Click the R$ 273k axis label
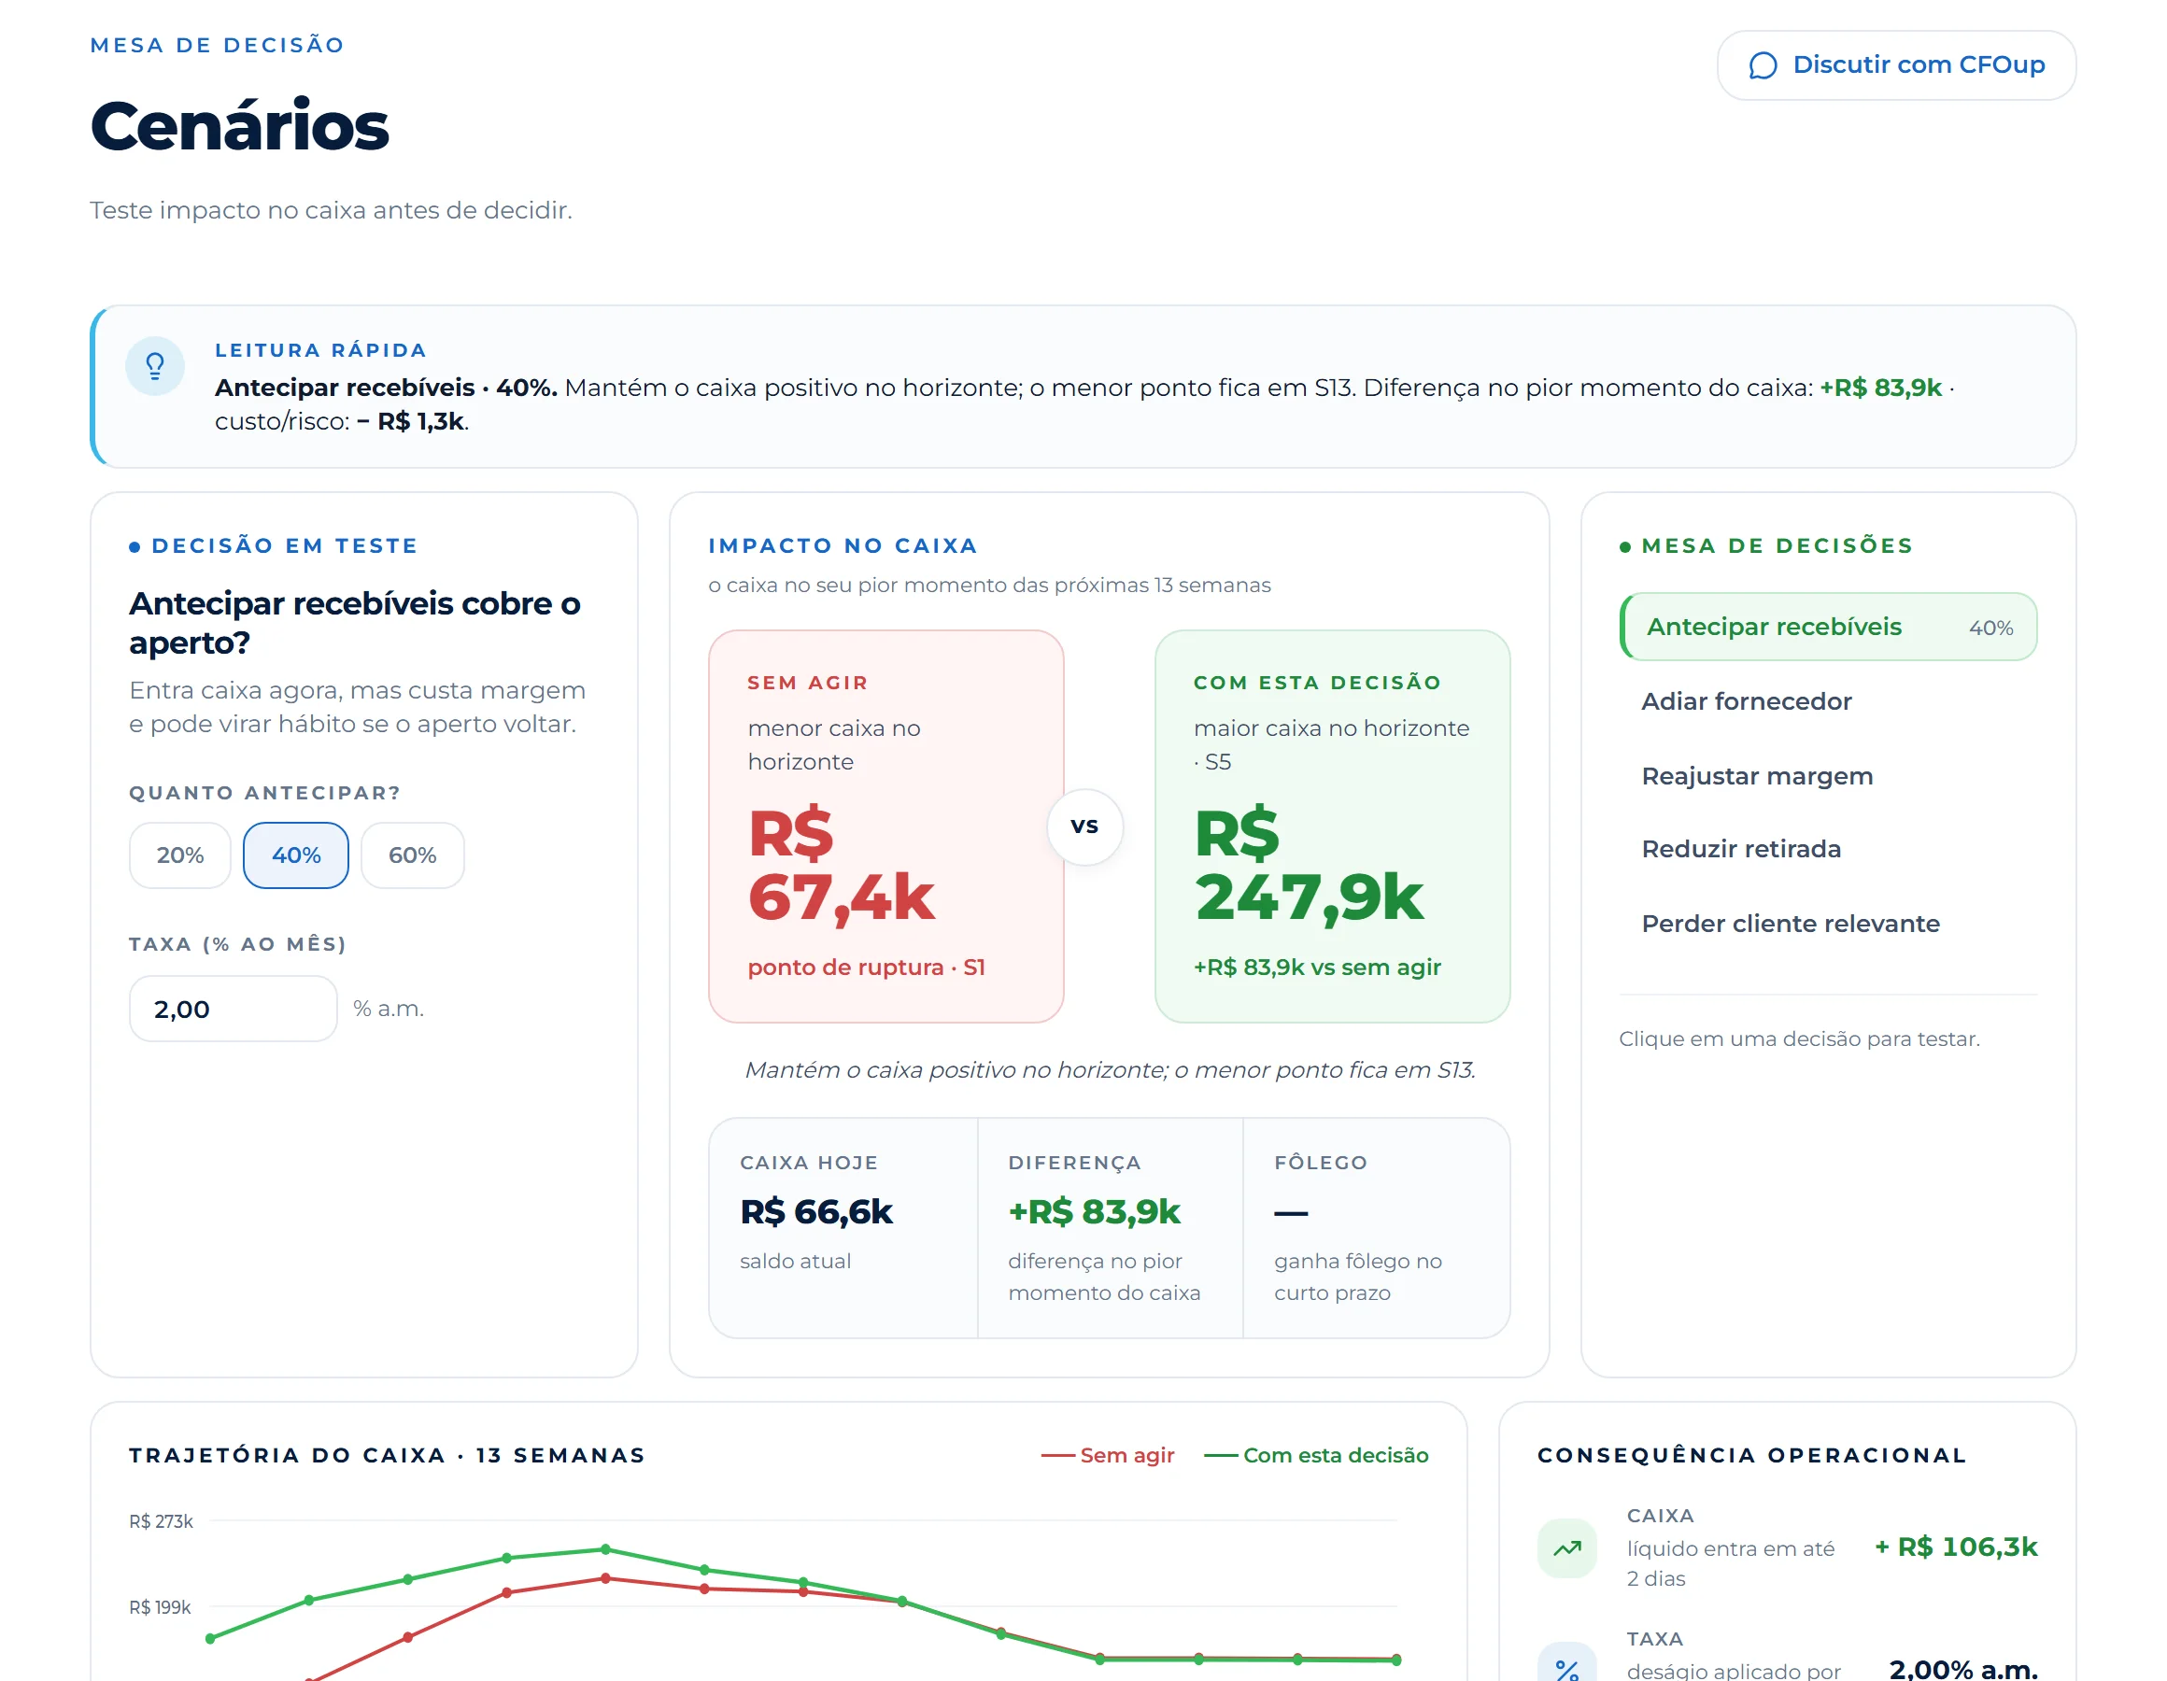Viewport: 2167px width, 1681px height. pyautogui.click(x=161, y=1521)
